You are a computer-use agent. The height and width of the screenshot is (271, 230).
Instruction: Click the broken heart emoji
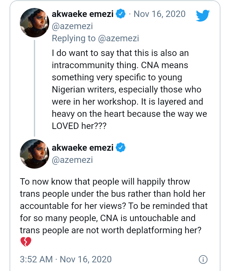coord(26,242)
